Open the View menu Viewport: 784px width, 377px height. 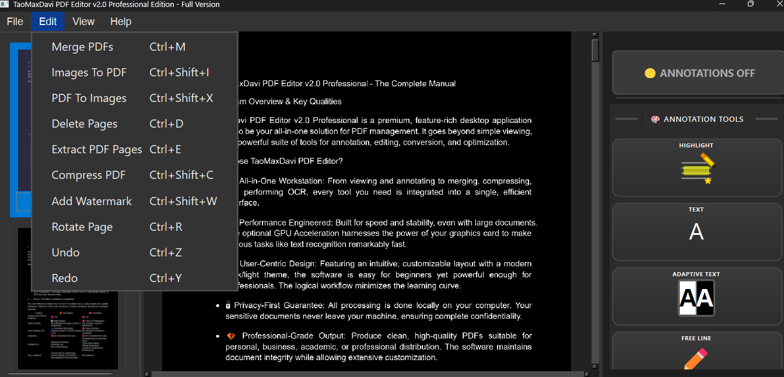83,22
